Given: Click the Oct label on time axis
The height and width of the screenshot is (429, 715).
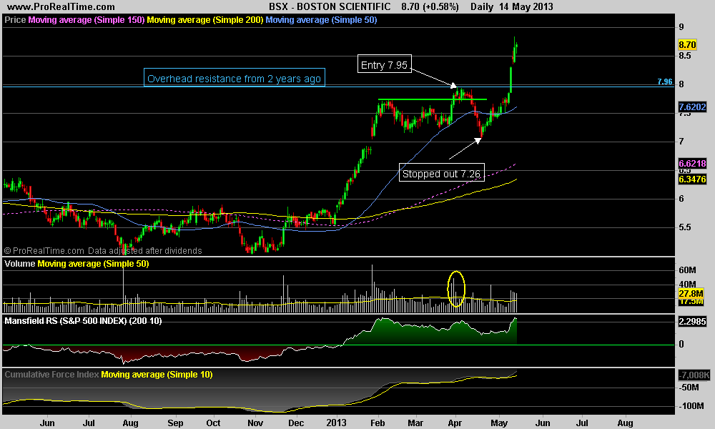Looking at the screenshot, I should pyautogui.click(x=213, y=423).
